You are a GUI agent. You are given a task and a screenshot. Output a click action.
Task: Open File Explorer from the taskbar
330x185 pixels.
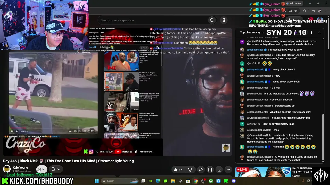173,181
